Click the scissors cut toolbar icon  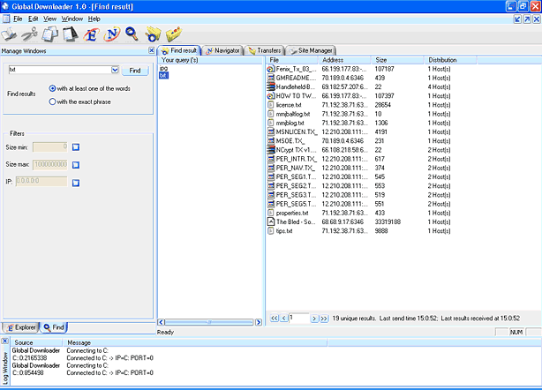30,34
